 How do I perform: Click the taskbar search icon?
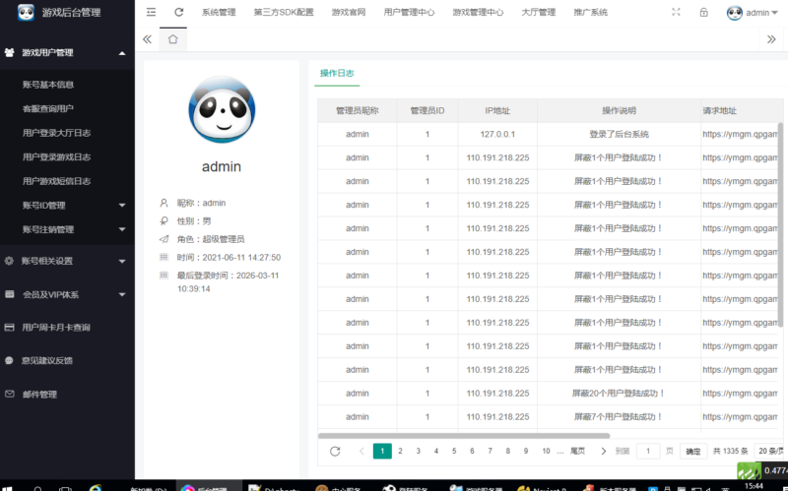coord(37,488)
